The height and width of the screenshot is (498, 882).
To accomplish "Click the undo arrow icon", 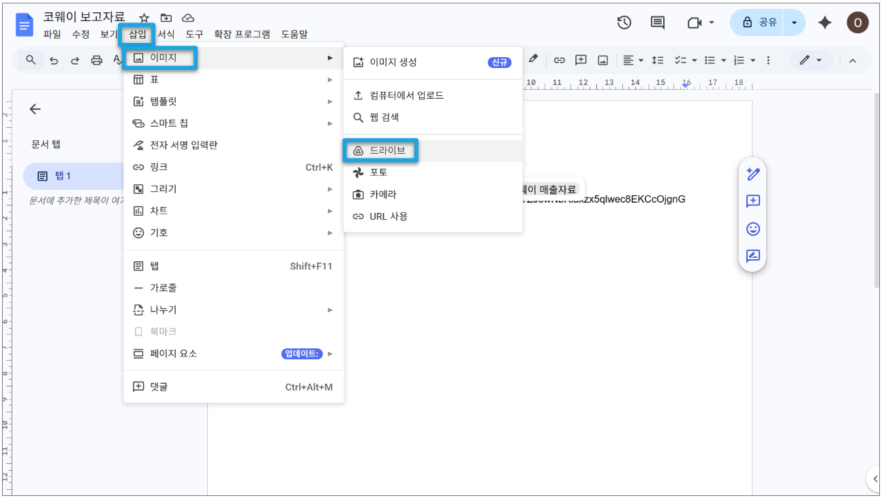I will [x=54, y=61].
